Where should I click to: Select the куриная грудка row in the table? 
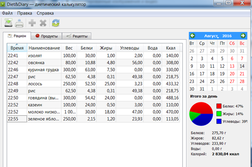tap(43, 70)
